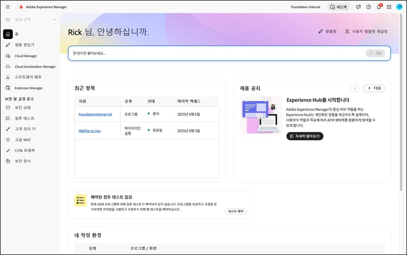Open the user profile avatar
This screenshot has width=407, height=255.
[399, 7]
